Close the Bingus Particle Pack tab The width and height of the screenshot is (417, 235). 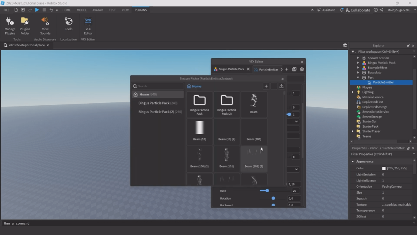[248, 69]
